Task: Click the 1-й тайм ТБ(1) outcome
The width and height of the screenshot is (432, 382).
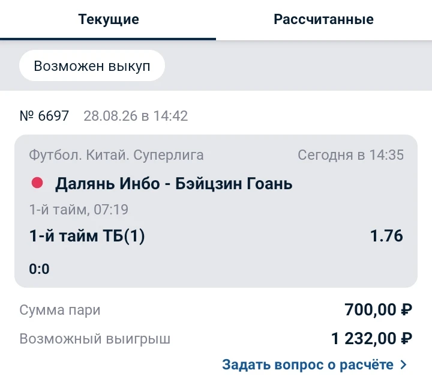Action: pos(87,236)
